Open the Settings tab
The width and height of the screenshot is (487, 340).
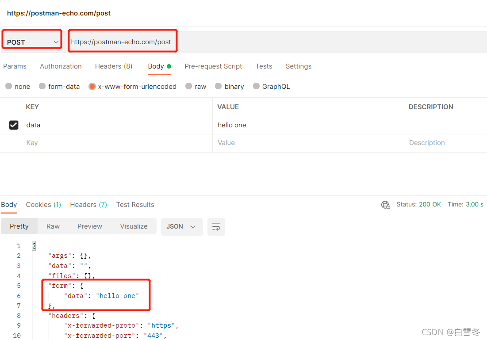pyautogui.click(x=299, y=66)
